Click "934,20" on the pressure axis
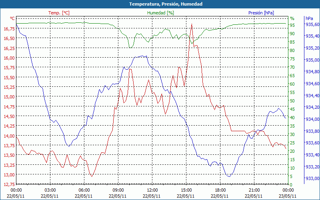The image size is (320, 200). (x=312, y=107)
